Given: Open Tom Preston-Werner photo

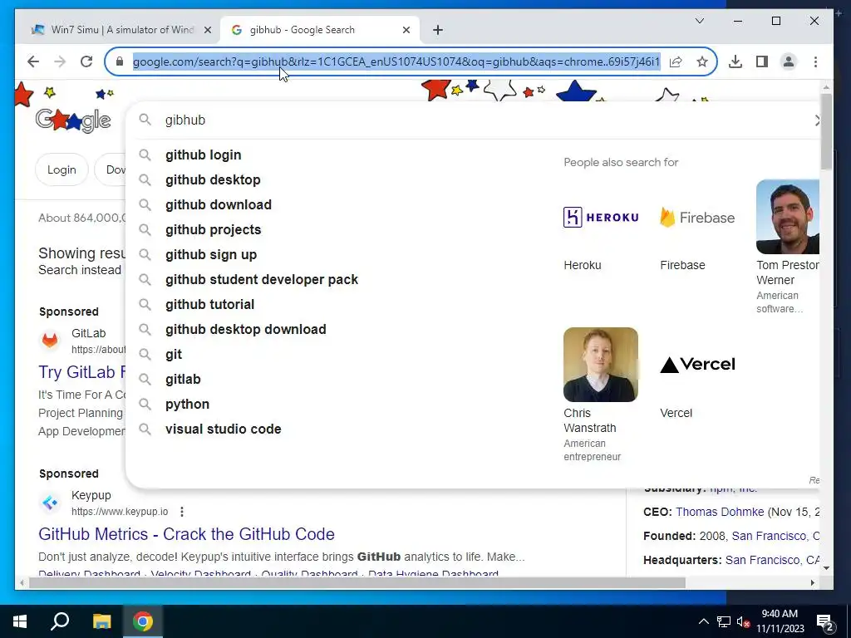Looking at the screenshot, I should coord(788,217).
